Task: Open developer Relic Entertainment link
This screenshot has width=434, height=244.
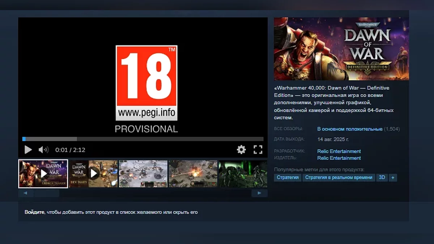Action: [x=339, y=151]
